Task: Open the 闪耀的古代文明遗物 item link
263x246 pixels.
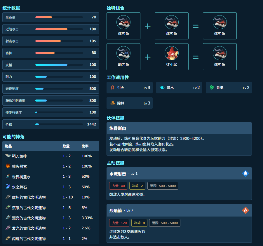Action: (x=29, y=239)
